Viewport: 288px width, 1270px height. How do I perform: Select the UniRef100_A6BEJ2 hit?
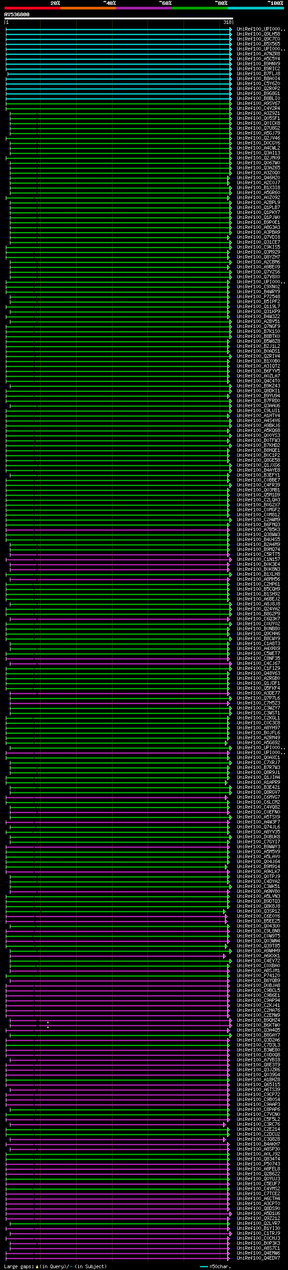coord(258,599)
